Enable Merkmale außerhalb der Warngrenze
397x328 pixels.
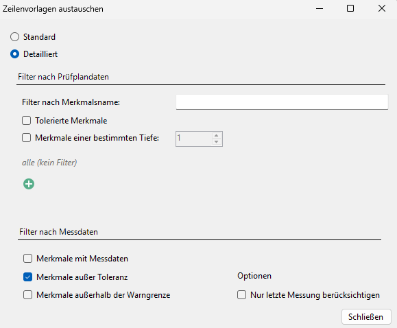click(x=28, y=295)
